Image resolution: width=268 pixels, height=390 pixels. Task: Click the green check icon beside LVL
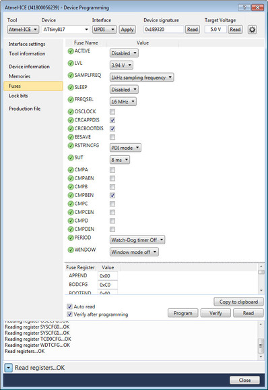[x=71, y=63]
